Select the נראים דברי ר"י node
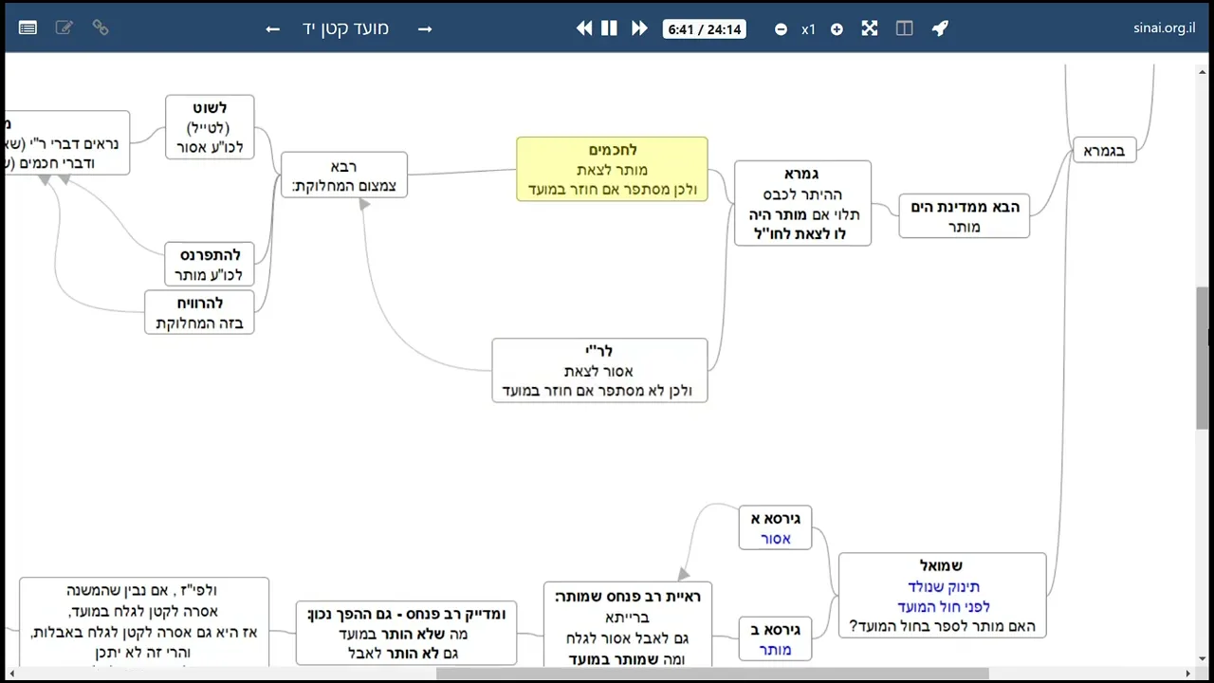Screen dimensions: 1214x683 (66, 143)
